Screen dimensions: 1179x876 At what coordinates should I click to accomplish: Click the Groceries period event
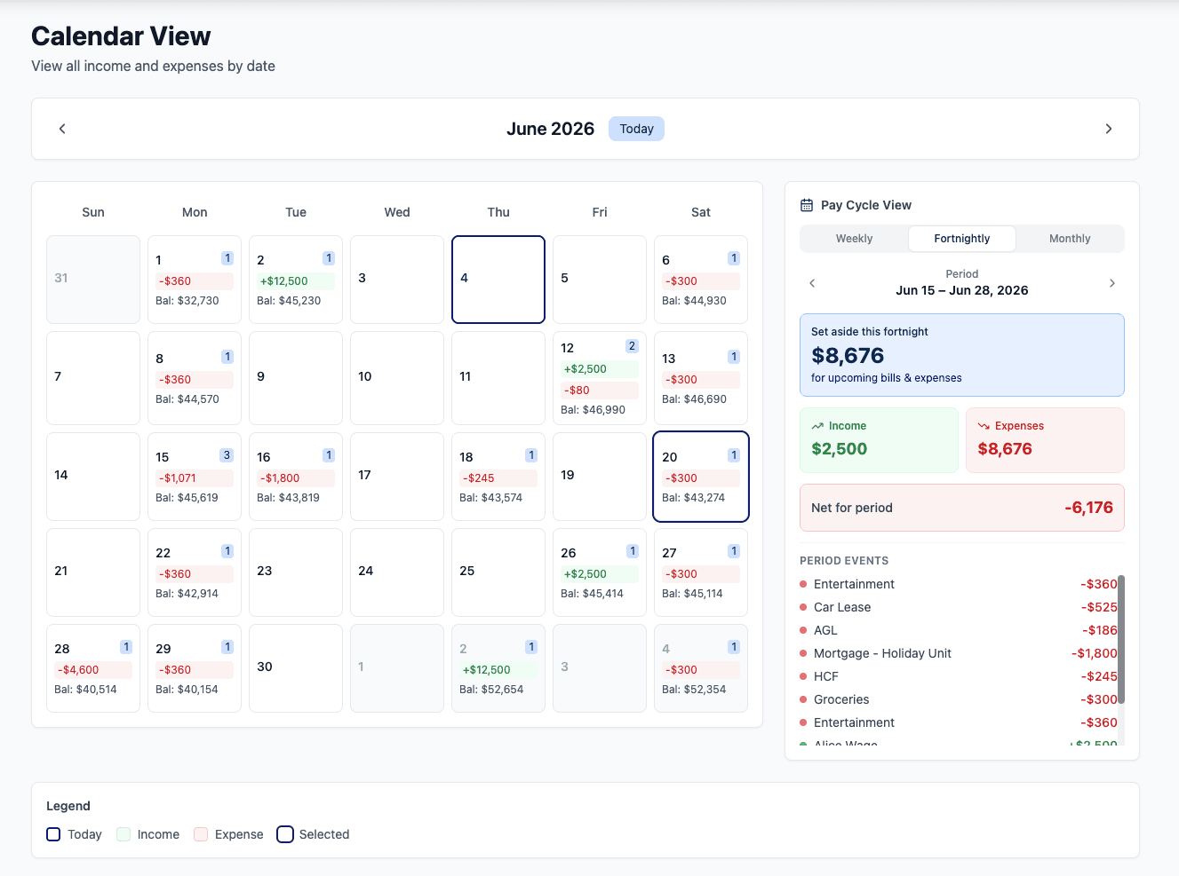959,699
